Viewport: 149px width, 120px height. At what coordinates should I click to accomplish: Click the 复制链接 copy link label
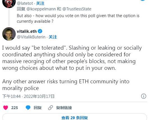[64, 108]
